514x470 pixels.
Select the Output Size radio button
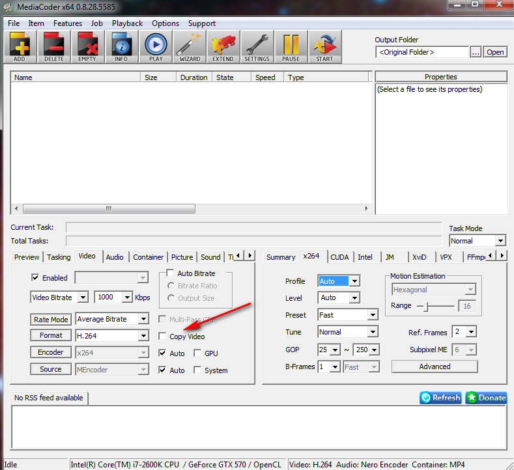[x=171, y=298]
